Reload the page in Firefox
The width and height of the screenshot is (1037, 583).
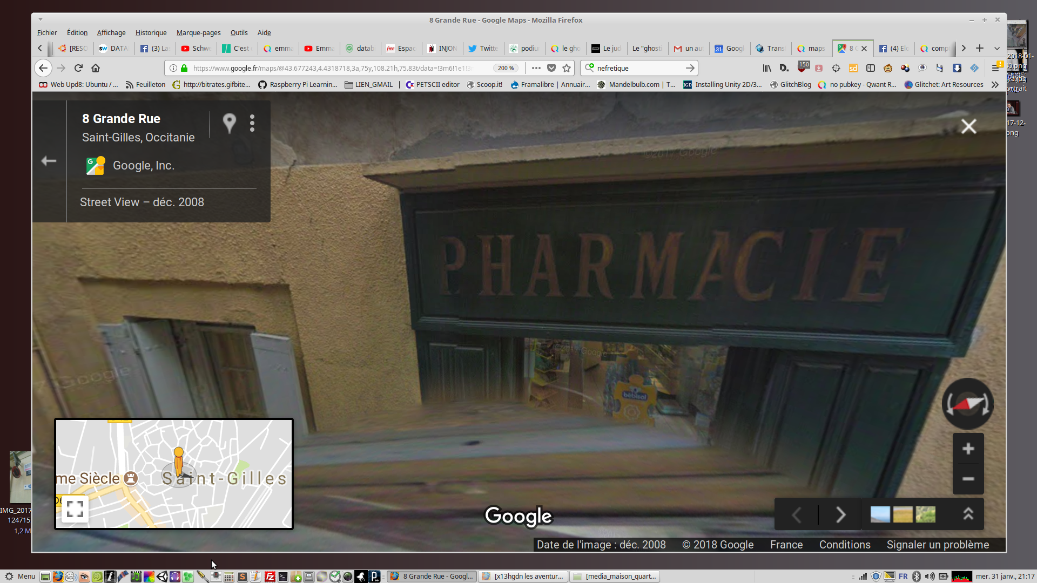pyautogui.click(x=78, y=68)
